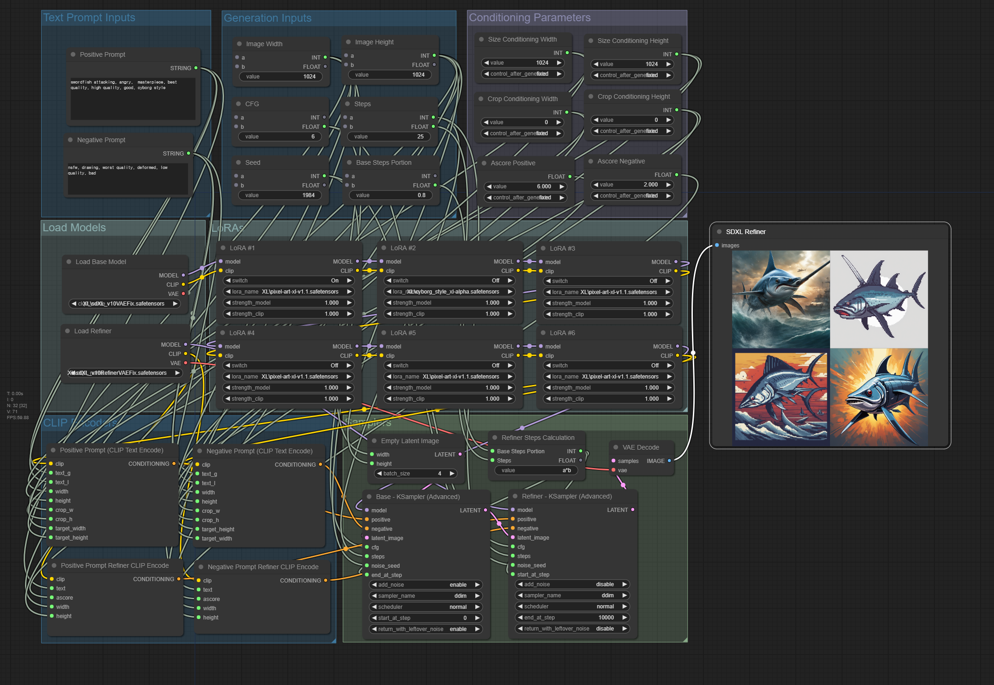Screen dimensions: 994x685
Task: Select the Text Prompt Inputs group title
Action: point(89,18)
